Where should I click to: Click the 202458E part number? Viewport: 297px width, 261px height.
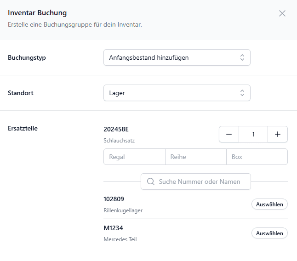[116, 129]
